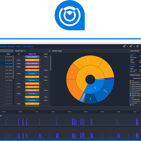Click the QoS Data row in Packet Counts
Screen dimensions: 141x141
point(135,103)
